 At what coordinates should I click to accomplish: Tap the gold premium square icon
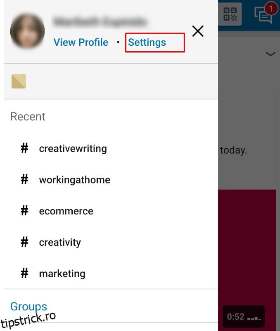19,81
